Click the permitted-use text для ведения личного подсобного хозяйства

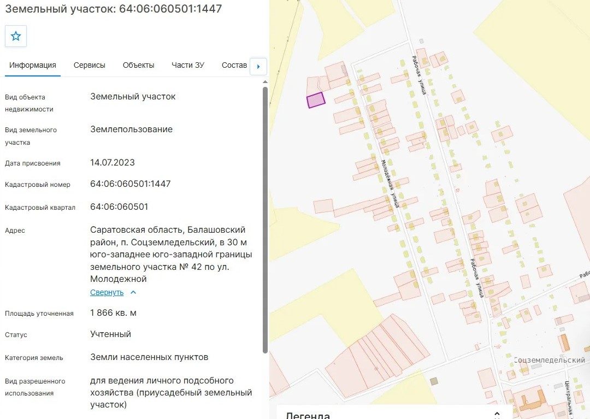coord(171,393)
